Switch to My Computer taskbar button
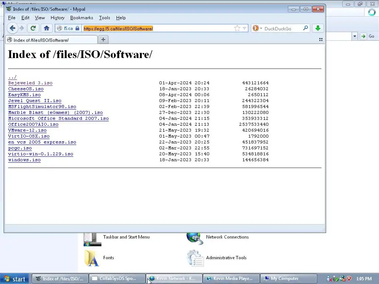 288,279
